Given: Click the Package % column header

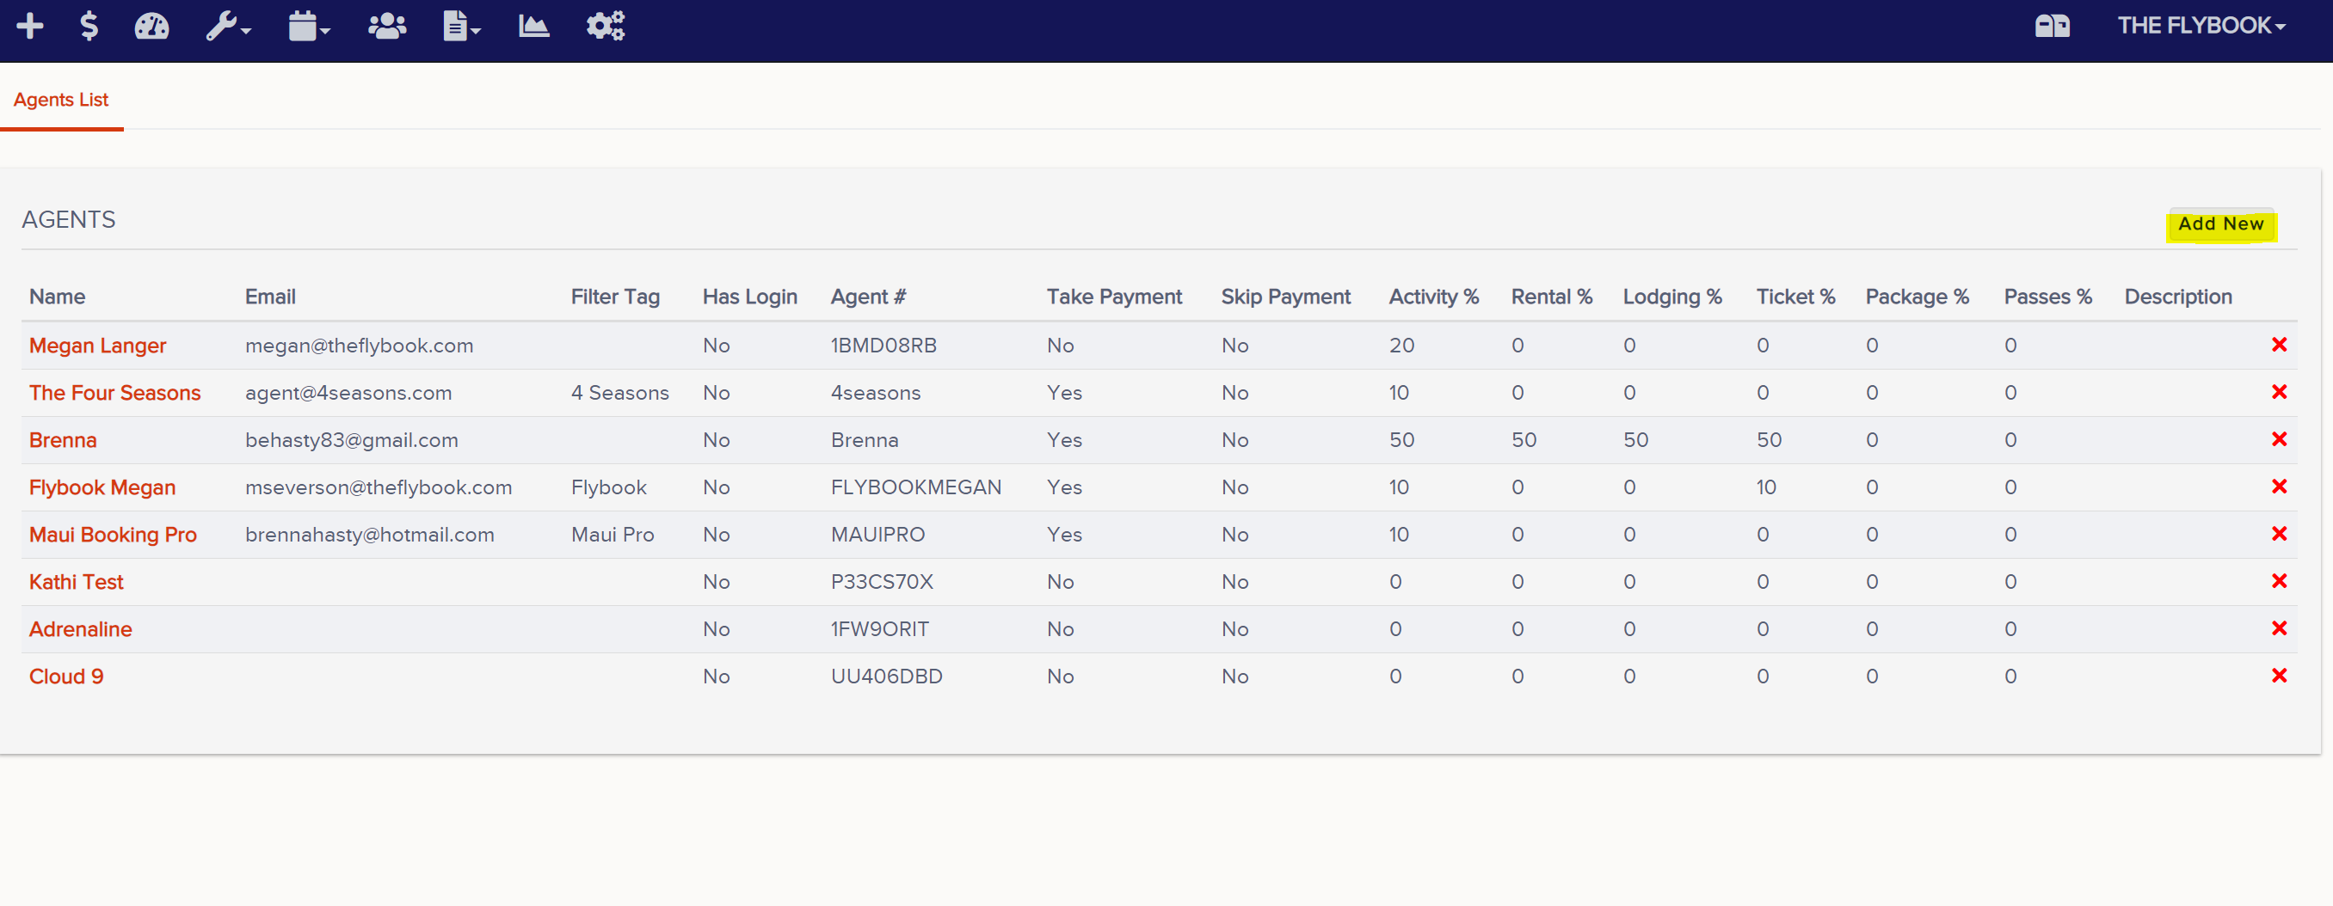Looking at the screenshot, I should pos(1917,297).
